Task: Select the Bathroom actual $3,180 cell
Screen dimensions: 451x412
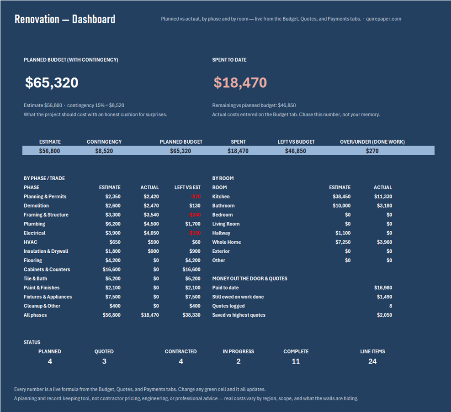Action: pyautogui.click(x=385, y=206)
